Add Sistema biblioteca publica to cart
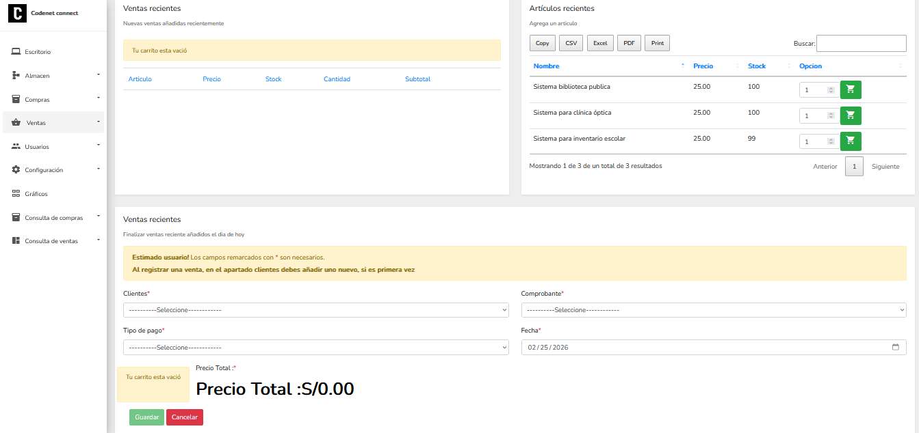919x433 pixels. pyautogui.click(x=851, y=89)
